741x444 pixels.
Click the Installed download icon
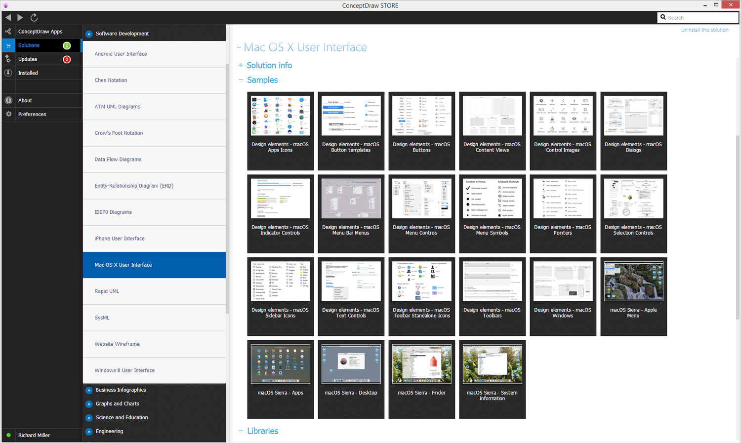click(x=8, y=73)
